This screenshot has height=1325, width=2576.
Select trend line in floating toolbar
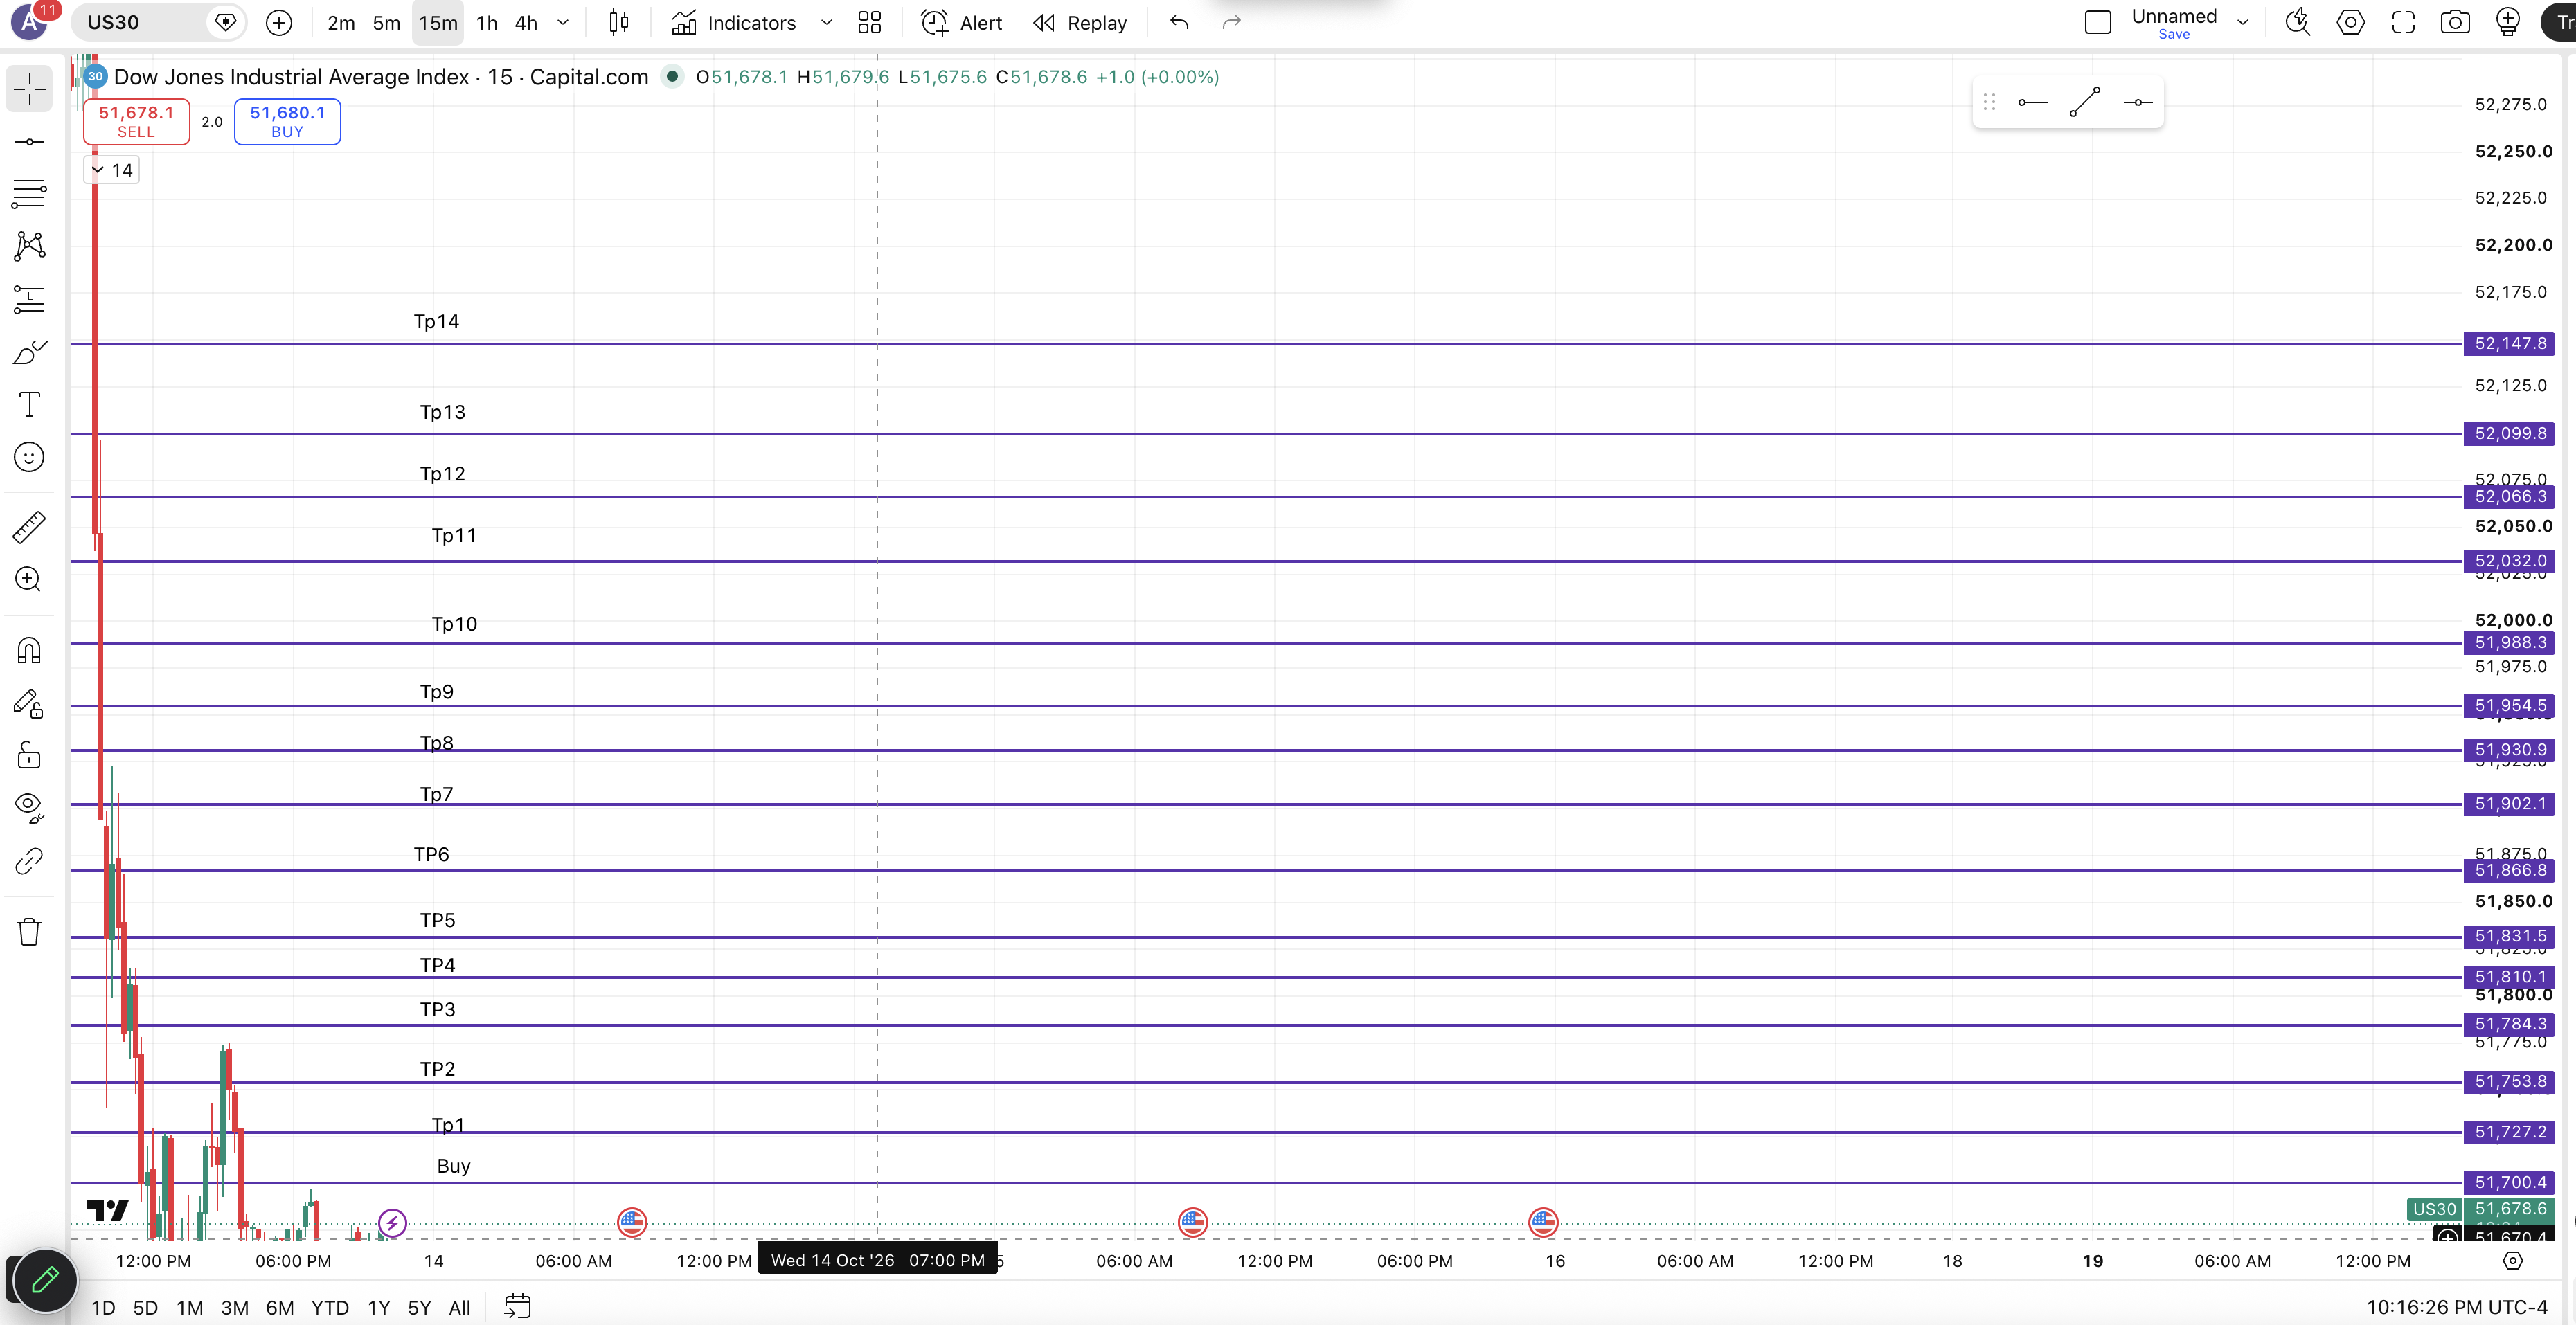coord(2084,102)
